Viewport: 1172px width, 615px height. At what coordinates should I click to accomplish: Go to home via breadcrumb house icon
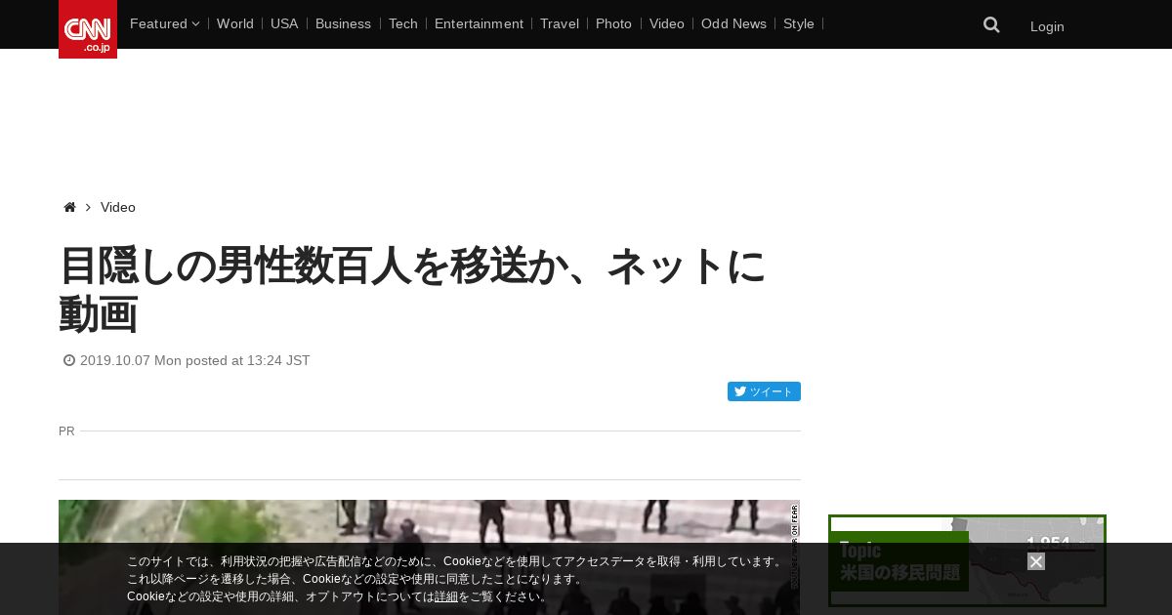tap(69, 207)
